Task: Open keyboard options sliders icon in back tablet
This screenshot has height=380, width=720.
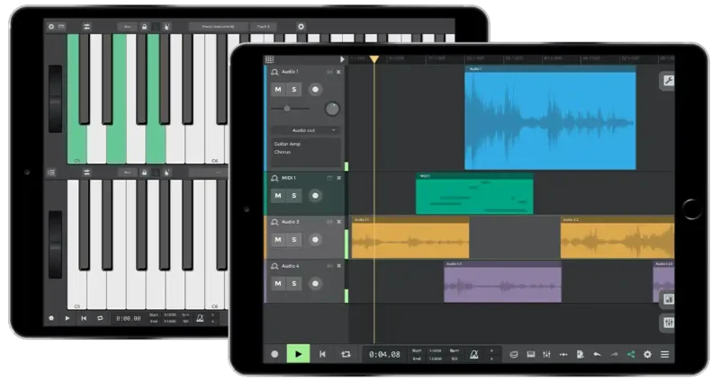Action: (86, 27)
